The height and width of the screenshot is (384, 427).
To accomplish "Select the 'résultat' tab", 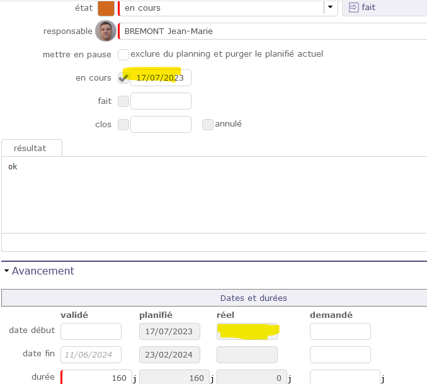I will [x=32, y=148].
